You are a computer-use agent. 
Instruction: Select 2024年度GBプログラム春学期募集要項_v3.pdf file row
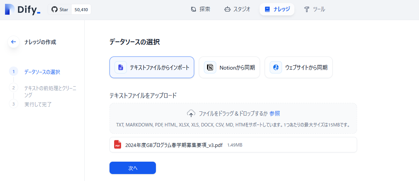click(x=233, y=145)
